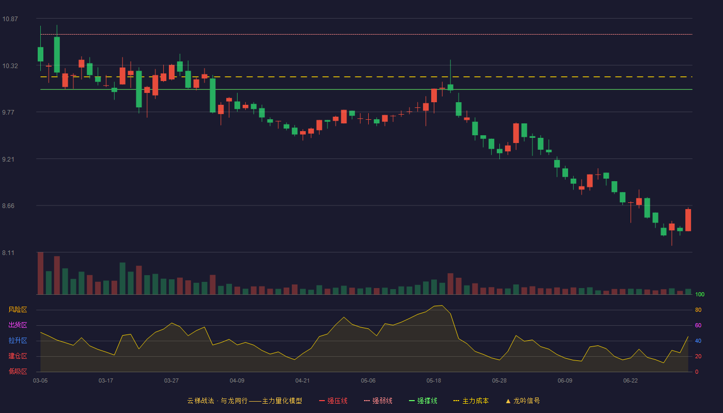The width and height of the screenshot is (723, 413).
Task: Toggle the 主力成本 legend entry
Action: click(x=471, y=401)
